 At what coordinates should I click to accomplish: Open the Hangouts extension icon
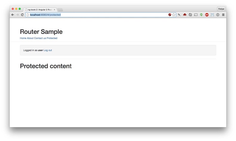[x=201, y=15]
